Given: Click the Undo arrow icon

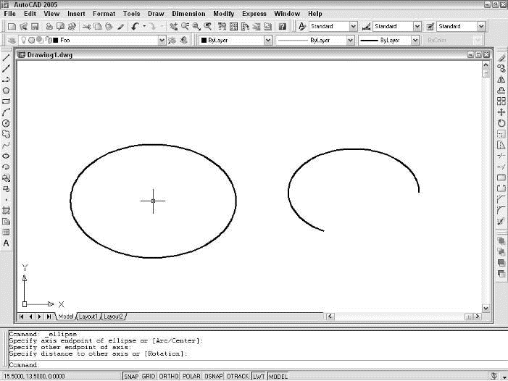Looking at the screenshot, I should 136,26.
